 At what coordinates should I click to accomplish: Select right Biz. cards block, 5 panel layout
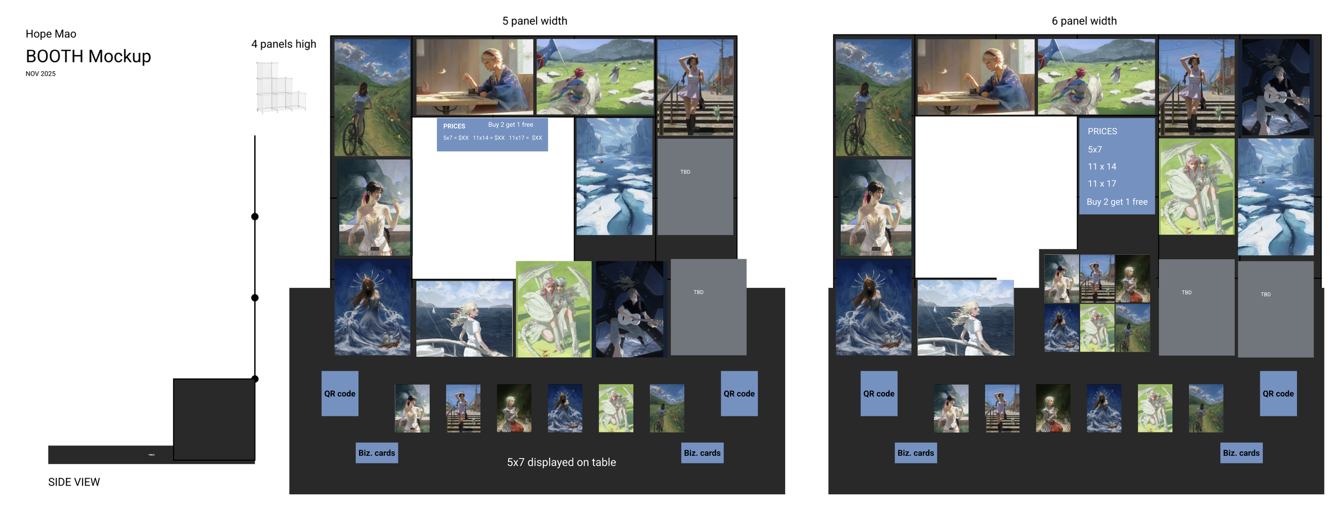(x=702, y=453)
